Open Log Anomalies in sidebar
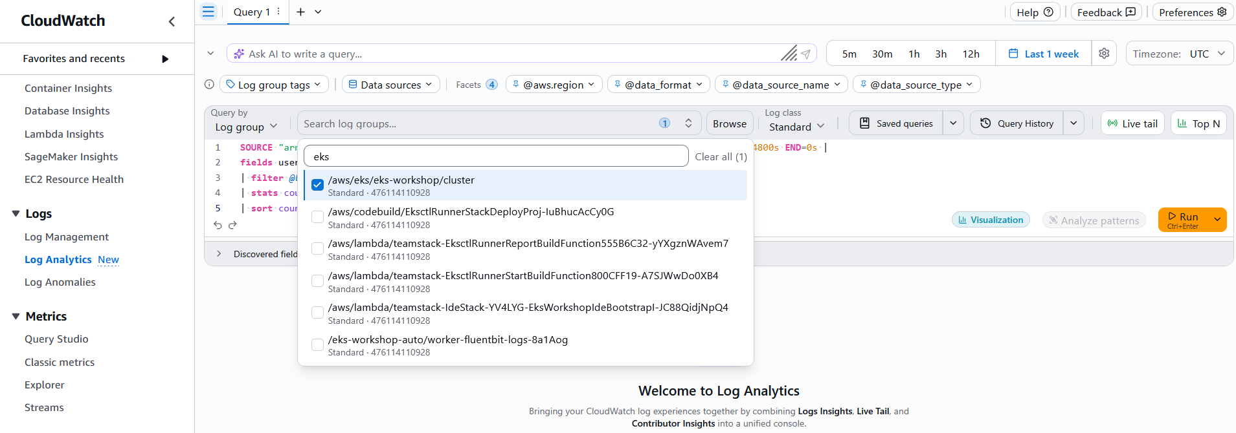 pos(60,282)
